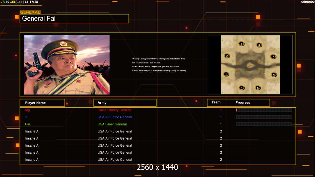
Task: Click the 00:00:00 timer at top right
Action: [x=308, y=2]
